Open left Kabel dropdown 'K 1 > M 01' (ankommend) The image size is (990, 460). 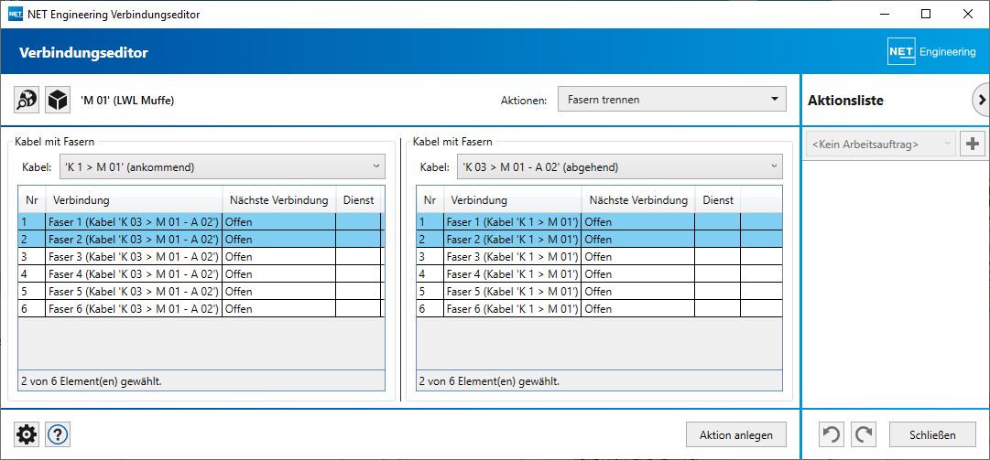tap(222, 167)
